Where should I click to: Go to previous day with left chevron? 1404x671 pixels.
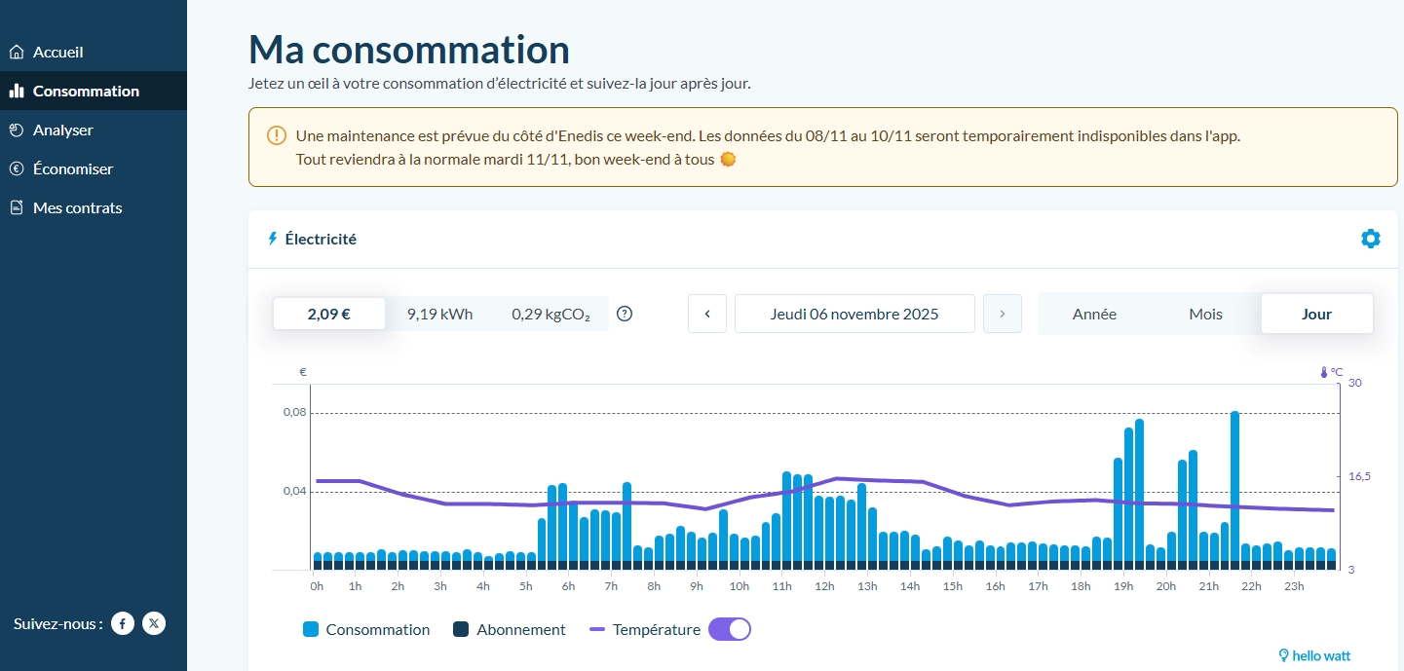pos(707,314)
